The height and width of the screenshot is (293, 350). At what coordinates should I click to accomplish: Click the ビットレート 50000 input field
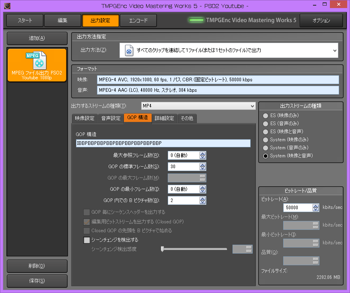pyautogui.click(x=298, y=208)
